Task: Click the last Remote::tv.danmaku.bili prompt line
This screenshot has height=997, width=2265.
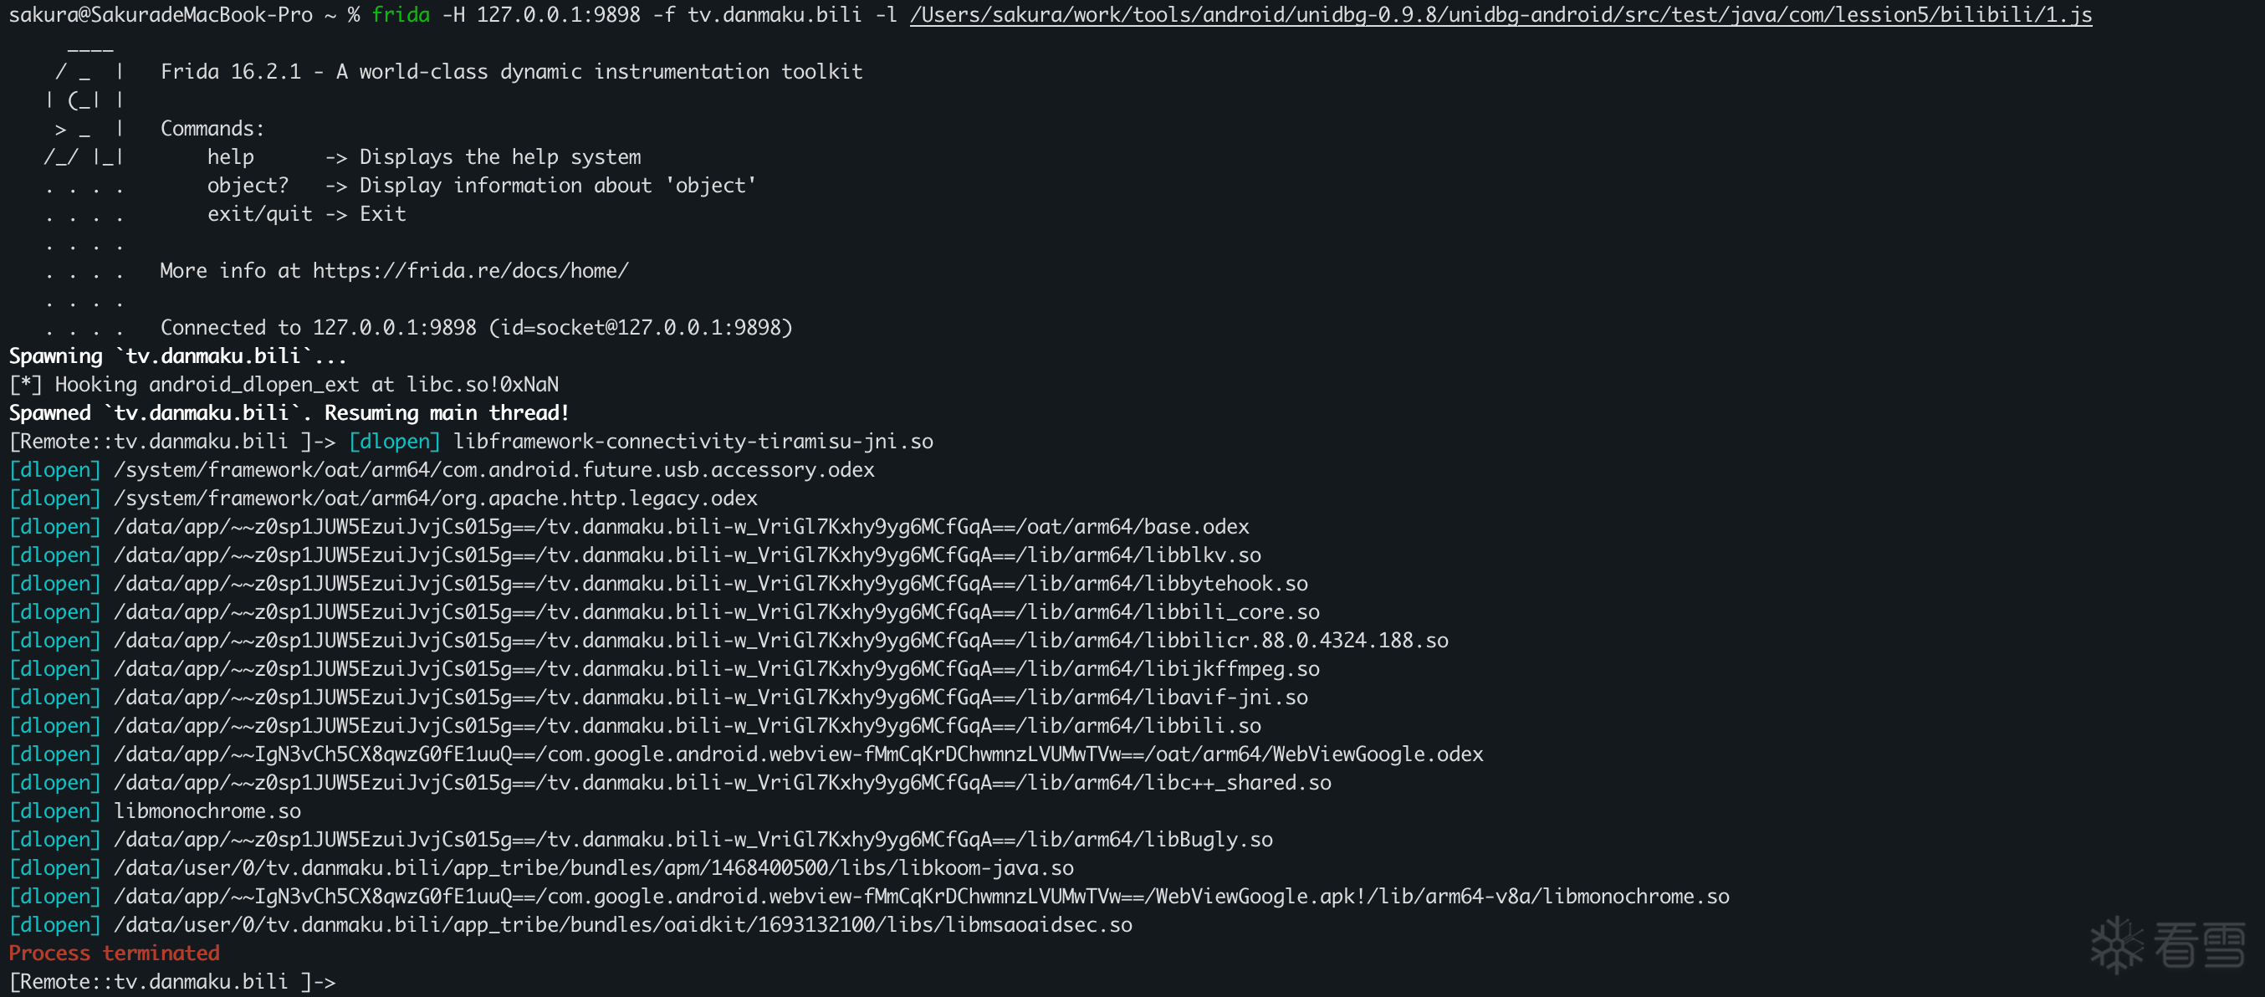Action: click(x=171, y=981)
